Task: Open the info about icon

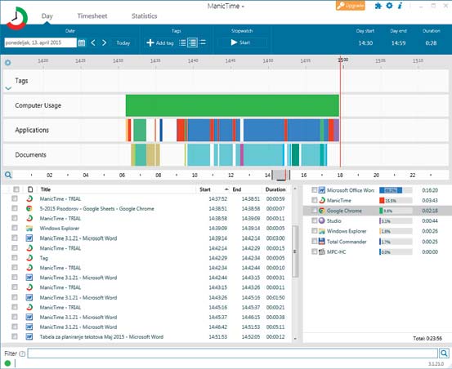Action: (x=400, y=6)
